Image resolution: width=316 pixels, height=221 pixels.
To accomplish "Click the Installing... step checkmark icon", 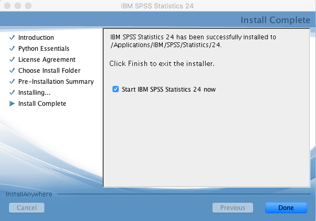I will 12,92.
